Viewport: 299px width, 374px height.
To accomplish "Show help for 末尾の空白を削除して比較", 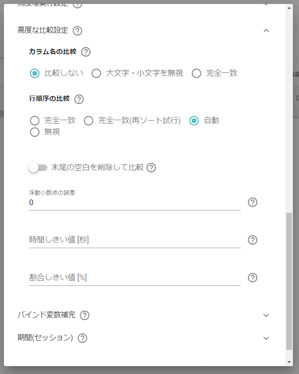I will (151, 167).
